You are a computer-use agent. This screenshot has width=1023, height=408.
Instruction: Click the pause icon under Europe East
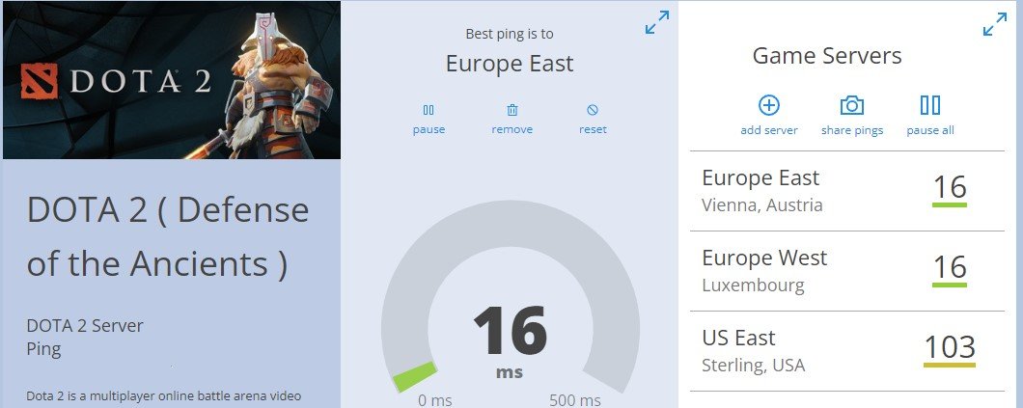[x=429, y=110]
